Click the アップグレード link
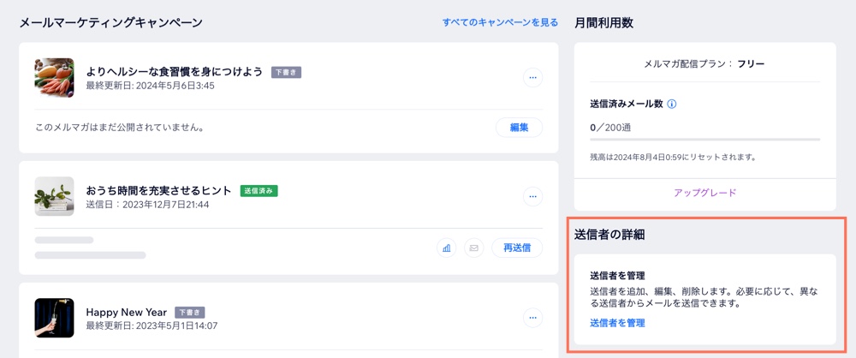 704,193
